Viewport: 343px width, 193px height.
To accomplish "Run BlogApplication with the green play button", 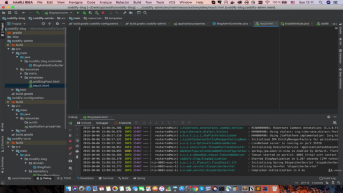I will (78, 13).
